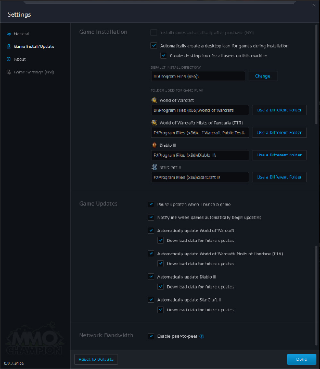Click the Diablo III folder path field
Viewport: 320px width, 369px height.
pyautogui.click(x=199, y=155)
